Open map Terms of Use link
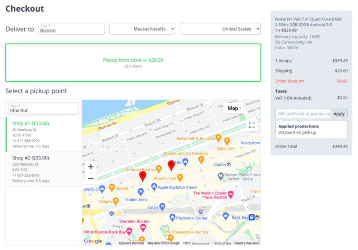The image size is (358, 250). click(x=222, y=243)
